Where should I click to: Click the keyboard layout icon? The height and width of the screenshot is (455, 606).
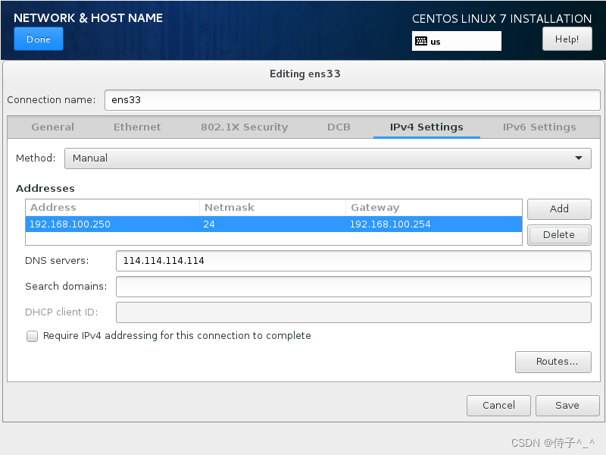click(x=421, y=41)
